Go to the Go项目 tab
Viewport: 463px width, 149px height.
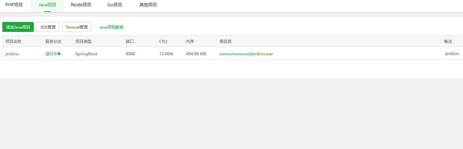(114, 5)
